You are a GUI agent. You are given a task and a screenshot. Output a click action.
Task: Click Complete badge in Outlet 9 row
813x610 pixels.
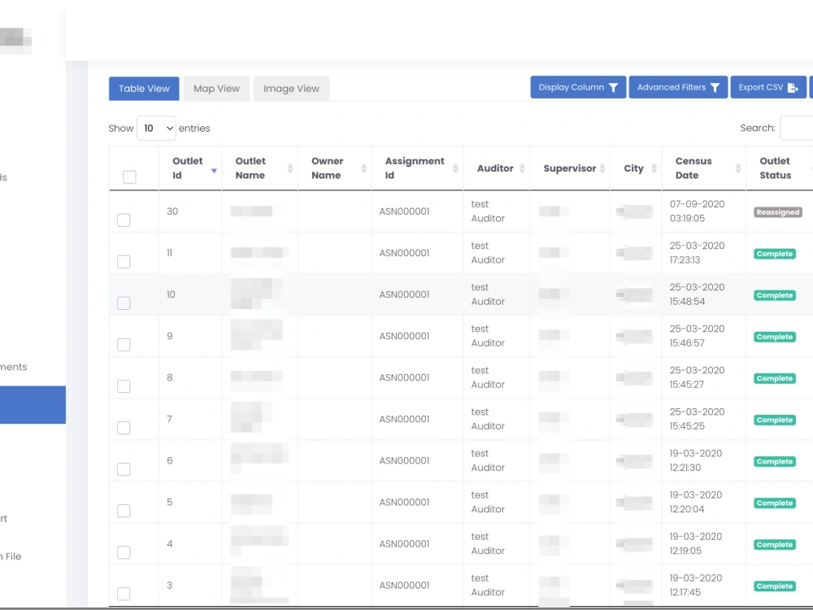tap(775, 337)
